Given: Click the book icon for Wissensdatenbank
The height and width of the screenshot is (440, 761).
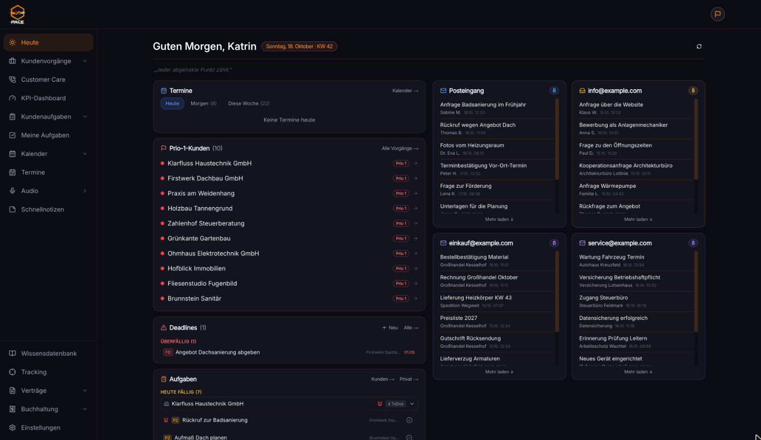Looking at the screenshot, I should [13, 353].
